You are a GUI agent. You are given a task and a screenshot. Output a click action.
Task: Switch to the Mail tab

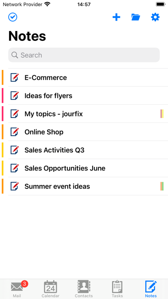(x=17, y=289)
